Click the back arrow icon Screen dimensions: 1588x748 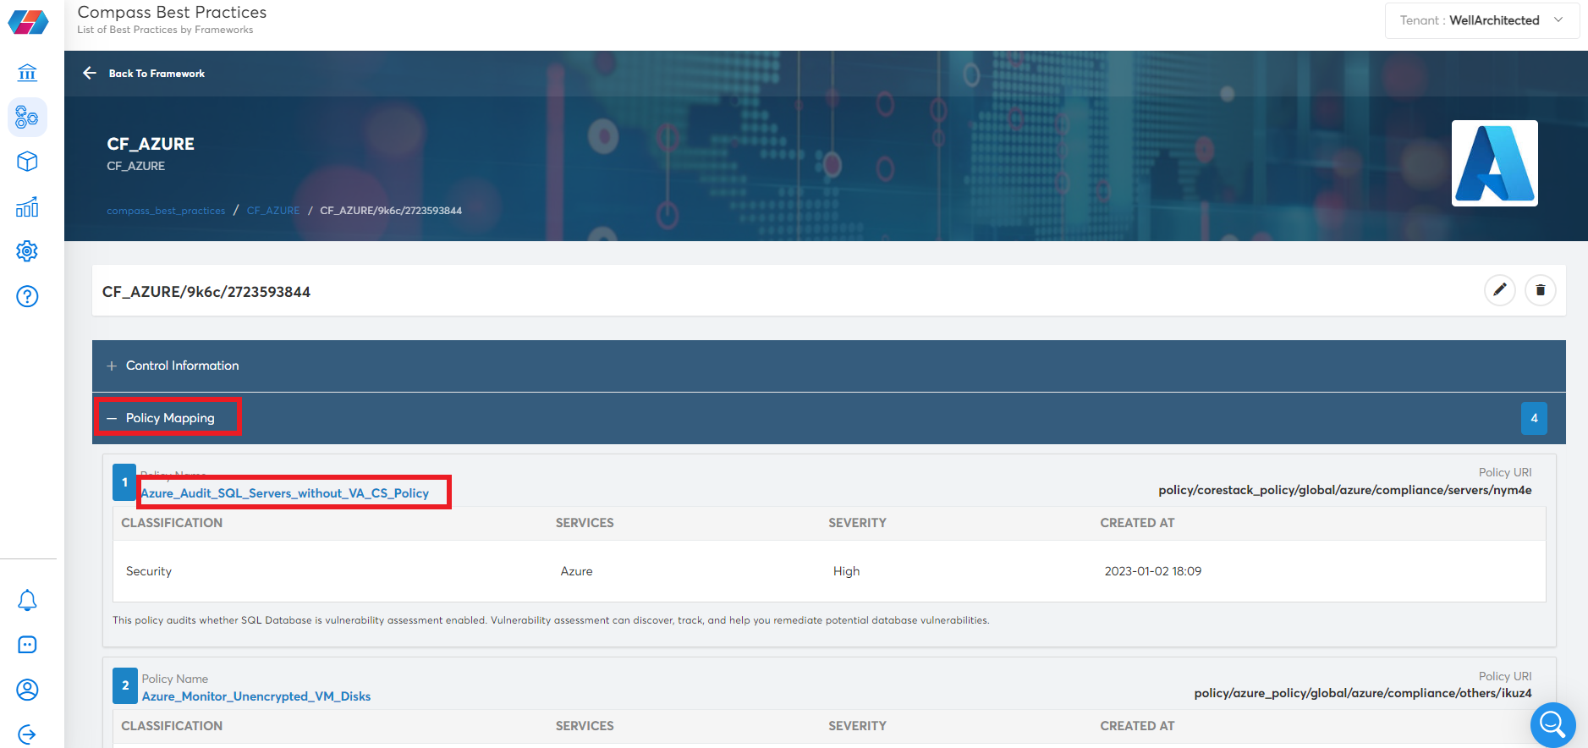tap(90, 73)
